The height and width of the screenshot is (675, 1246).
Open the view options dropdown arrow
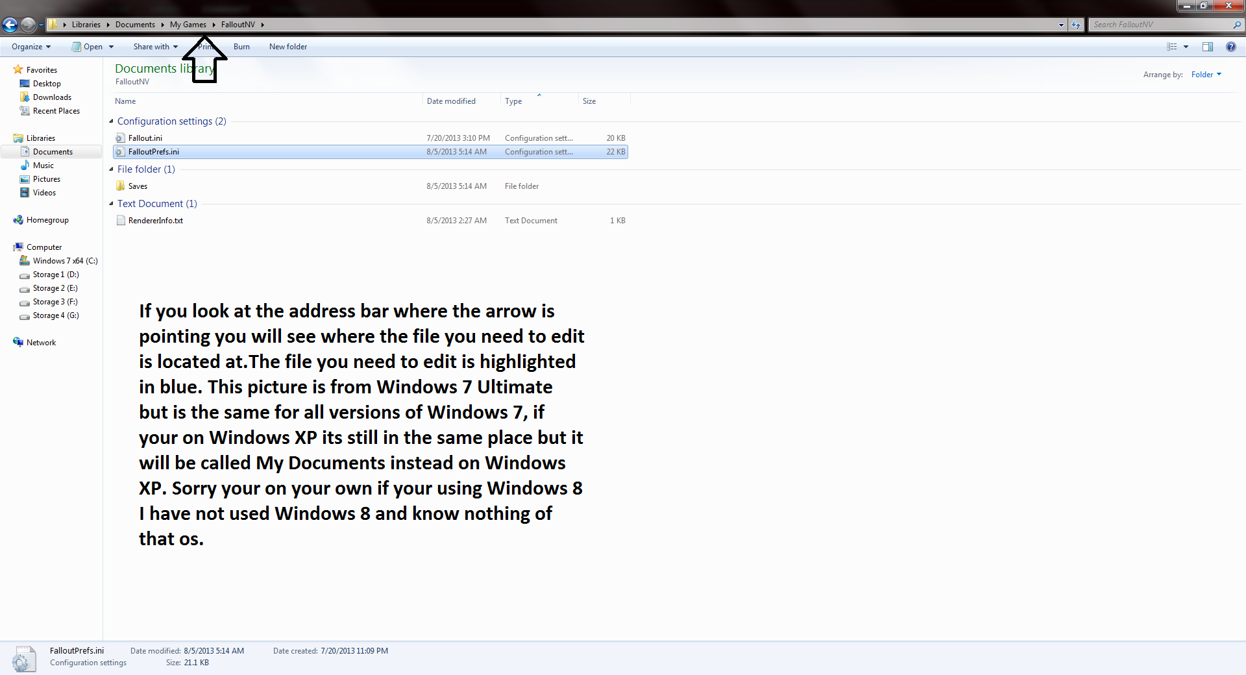[1186, 47]
